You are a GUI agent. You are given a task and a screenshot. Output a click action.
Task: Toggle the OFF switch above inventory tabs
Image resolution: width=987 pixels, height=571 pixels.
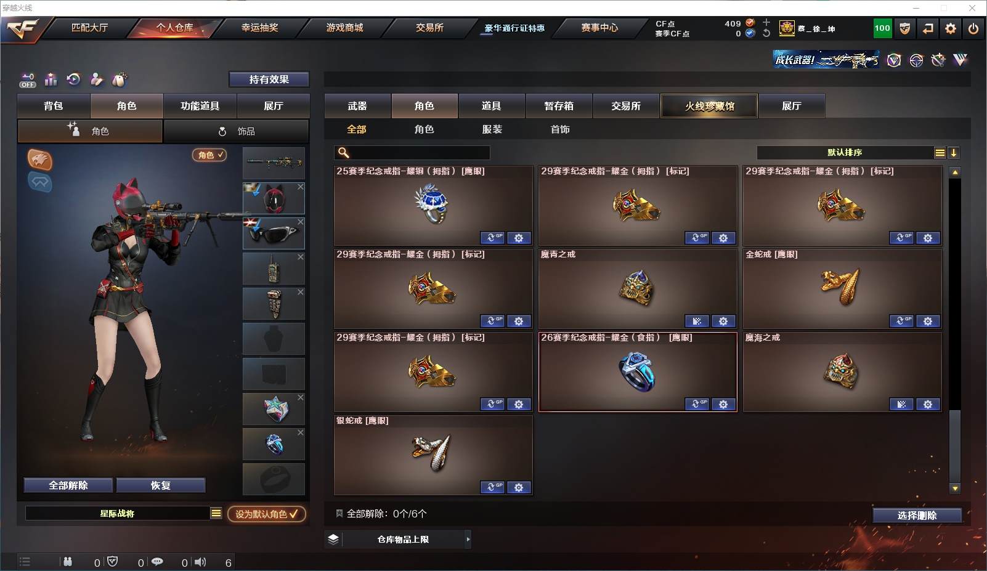[27, 80]
